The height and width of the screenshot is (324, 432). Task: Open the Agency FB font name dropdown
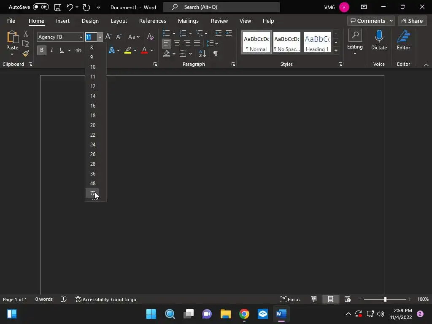81,37
